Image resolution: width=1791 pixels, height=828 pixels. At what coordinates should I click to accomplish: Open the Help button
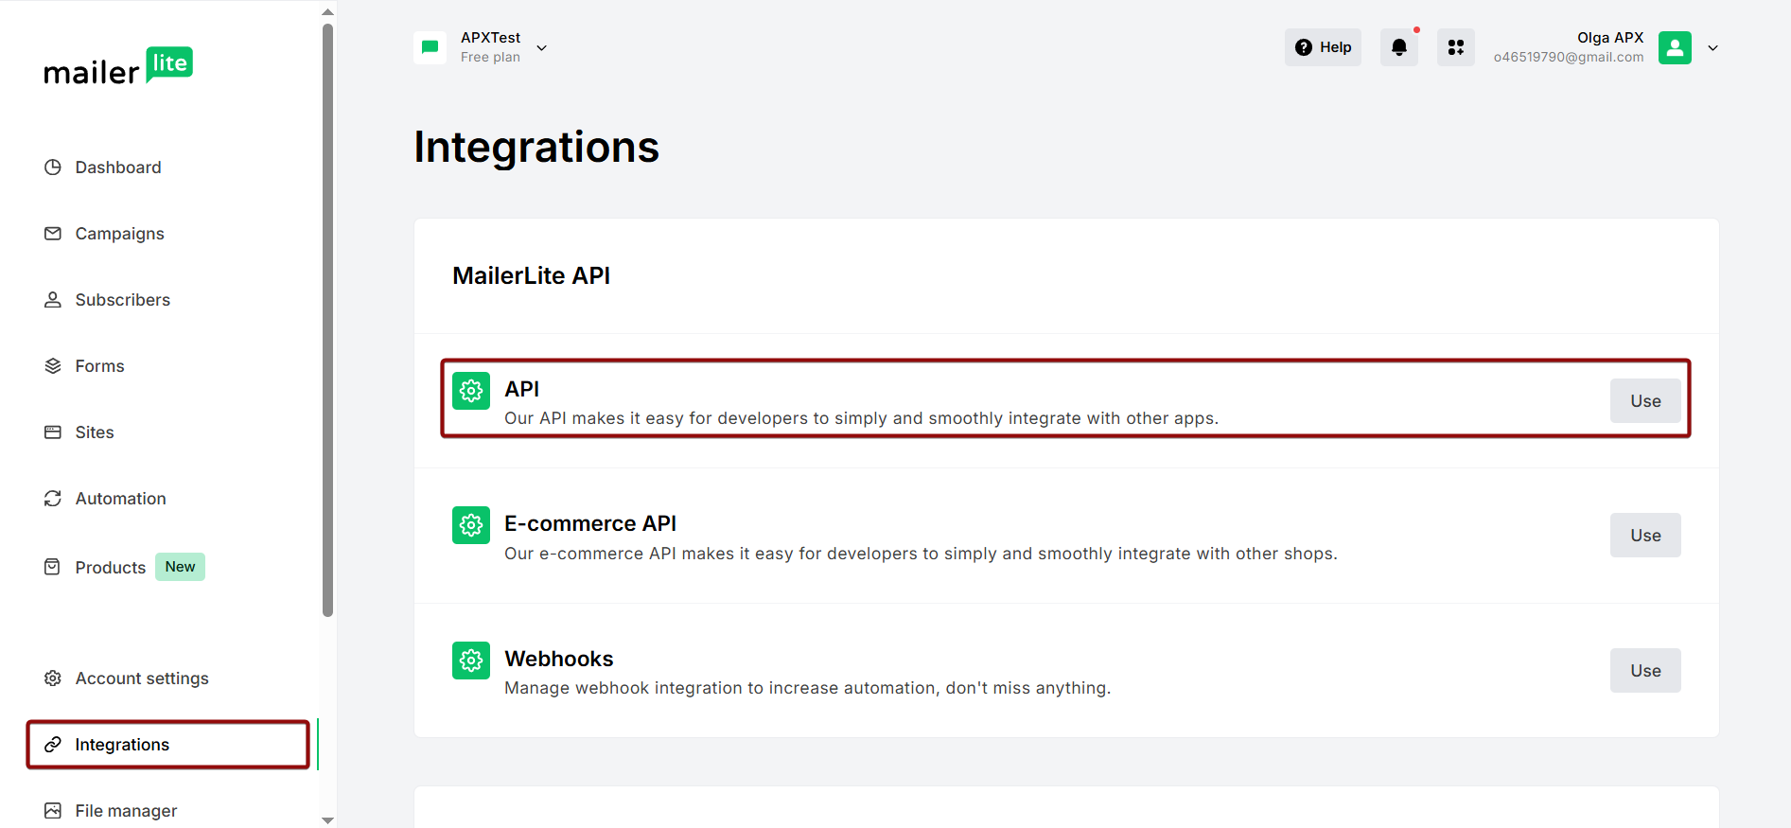coord(1323,47)
